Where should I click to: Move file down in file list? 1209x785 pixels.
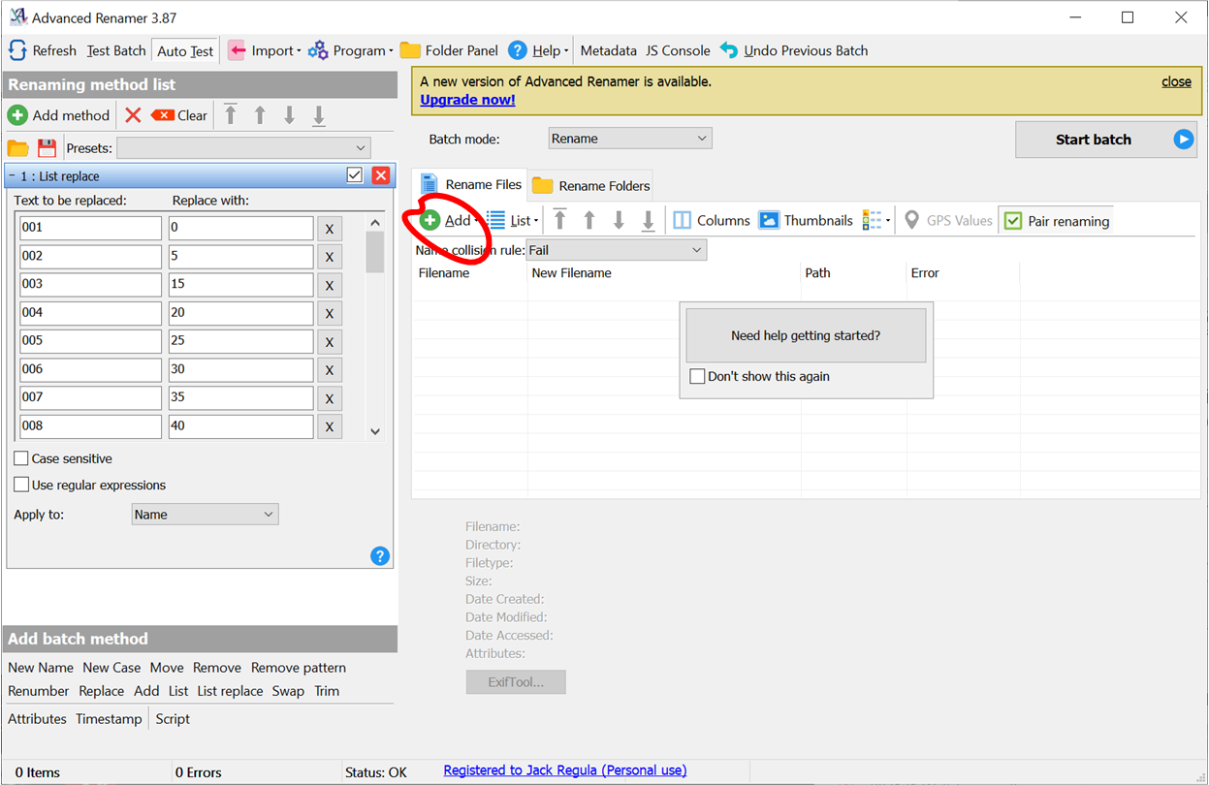[619, 220]
